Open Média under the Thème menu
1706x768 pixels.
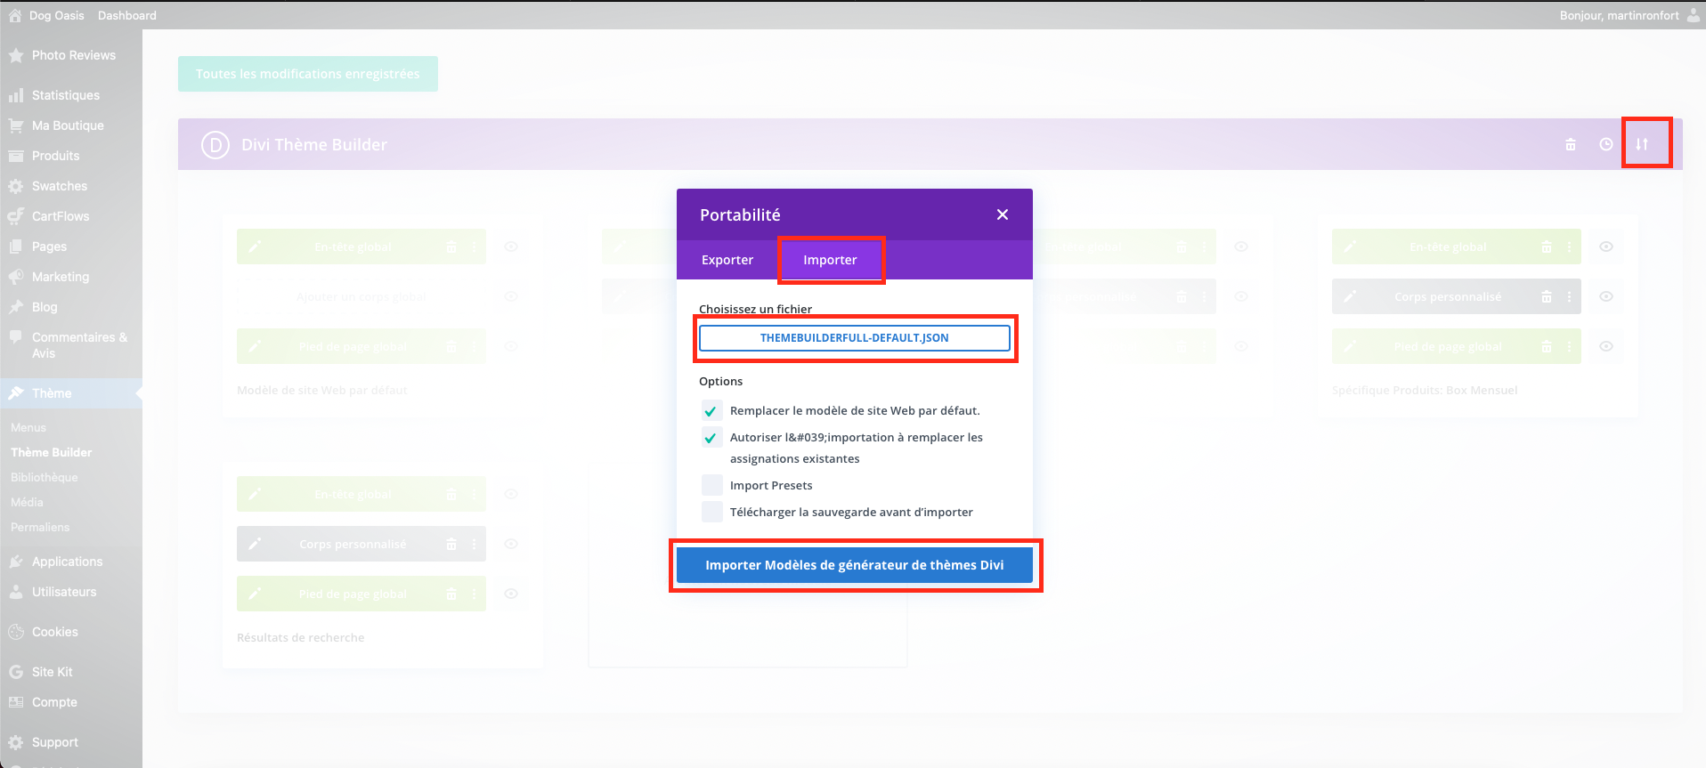click(27, 502)
